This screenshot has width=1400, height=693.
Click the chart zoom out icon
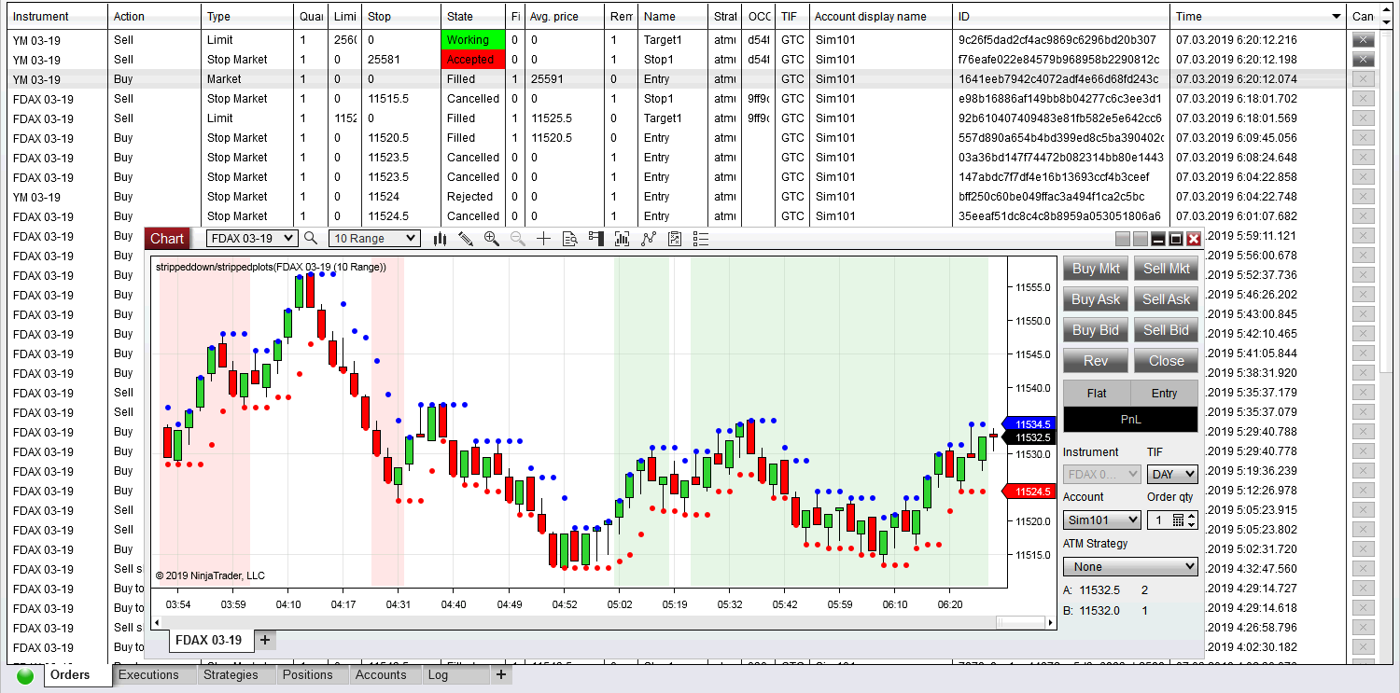518,239
